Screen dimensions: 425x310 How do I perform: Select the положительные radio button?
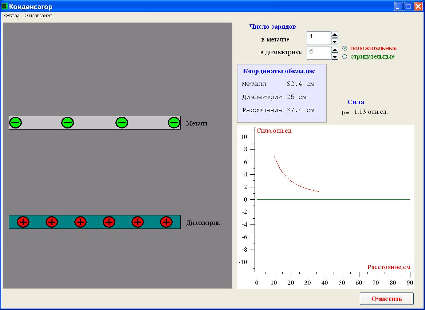pos(345,48)
